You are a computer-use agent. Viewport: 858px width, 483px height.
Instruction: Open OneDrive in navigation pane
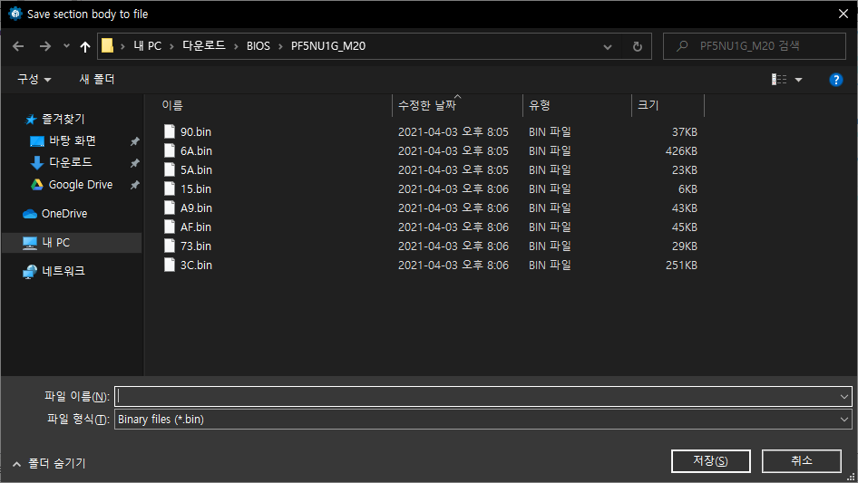click(64, 214)
